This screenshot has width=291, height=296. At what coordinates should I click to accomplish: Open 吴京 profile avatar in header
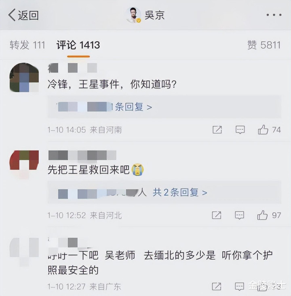click(x=134, y=15)
